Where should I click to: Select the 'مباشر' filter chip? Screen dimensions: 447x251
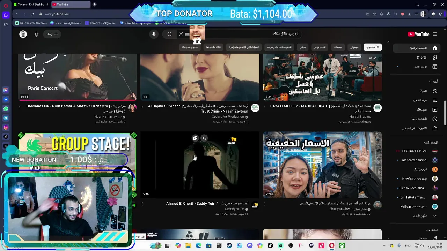(x=303, y=47)
